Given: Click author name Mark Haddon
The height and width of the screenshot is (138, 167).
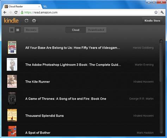Looking at the screenshot, I should pos(145,133).
